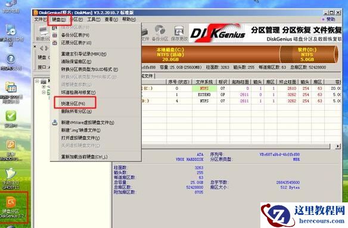Open the 工具(T) menu

tap(94, 20)
